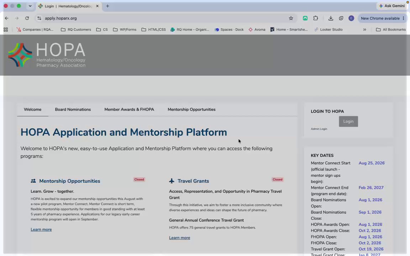
Task: Open site information icon in address bar
Action: click(x=39, y=18)
